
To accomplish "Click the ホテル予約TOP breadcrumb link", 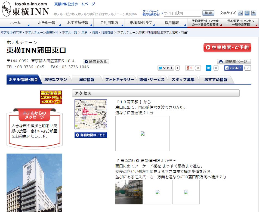I will pyautogui.click(x=29, y=32).
